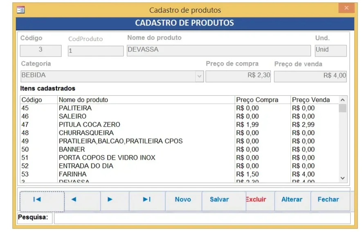Click the Preço de venda field
Viewport: 362px width, 232px height.
310,76
